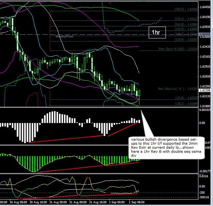213x206 pixels.
Task: Click the 1.61880 price axis value
Action: (x=205, y=106)
